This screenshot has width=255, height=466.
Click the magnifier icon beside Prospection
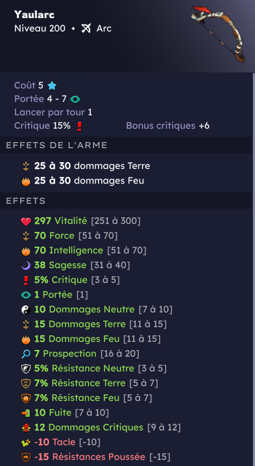[x=26, y=354]
